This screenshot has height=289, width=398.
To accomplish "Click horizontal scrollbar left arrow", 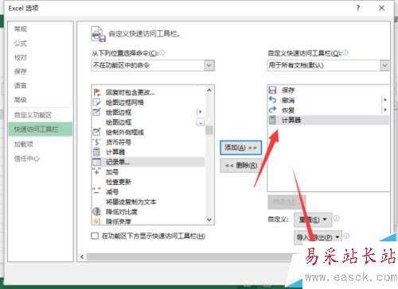I will [82, 256].
